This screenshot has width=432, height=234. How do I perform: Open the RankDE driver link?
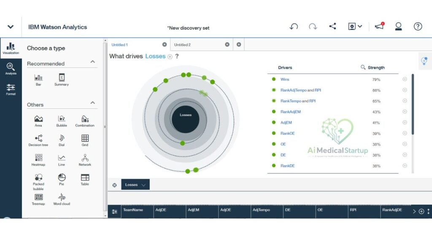pos(287,166)
